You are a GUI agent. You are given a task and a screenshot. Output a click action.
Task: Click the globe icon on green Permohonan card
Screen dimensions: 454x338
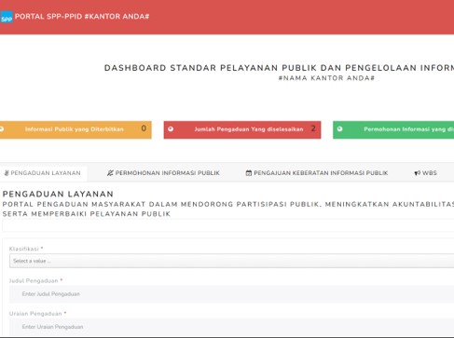pyautogui.click(x=339, y=128)
